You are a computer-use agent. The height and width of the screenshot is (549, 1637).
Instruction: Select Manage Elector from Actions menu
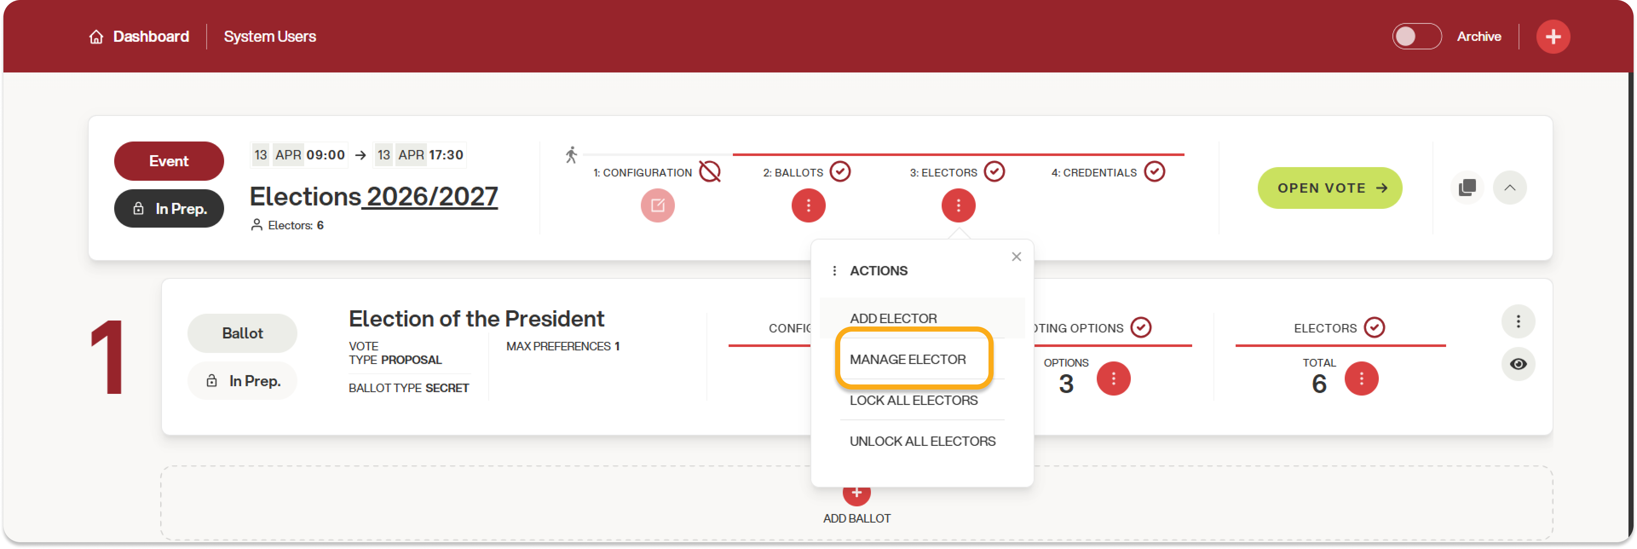[x=908, y=360]
